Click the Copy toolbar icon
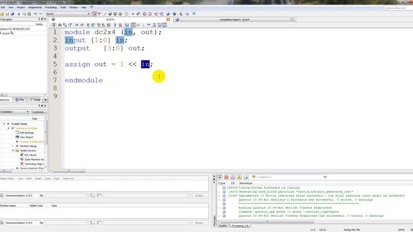Viewport: 413px width, 232px height. [24, 14]
